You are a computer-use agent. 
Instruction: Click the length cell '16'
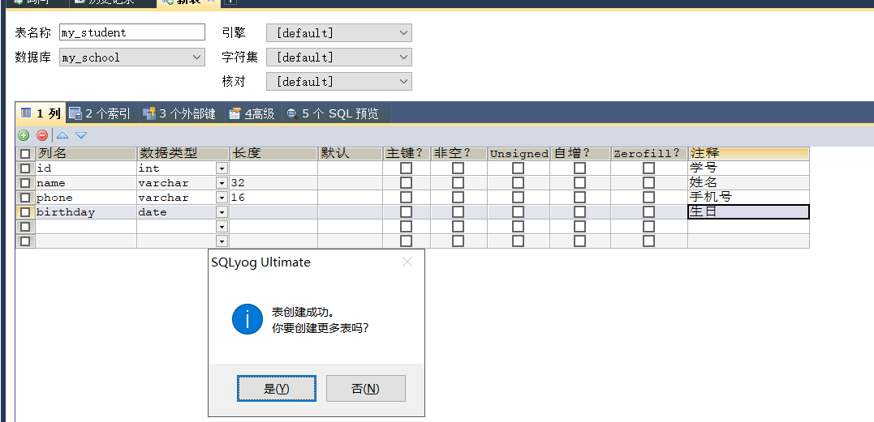[x=273, y=198]
